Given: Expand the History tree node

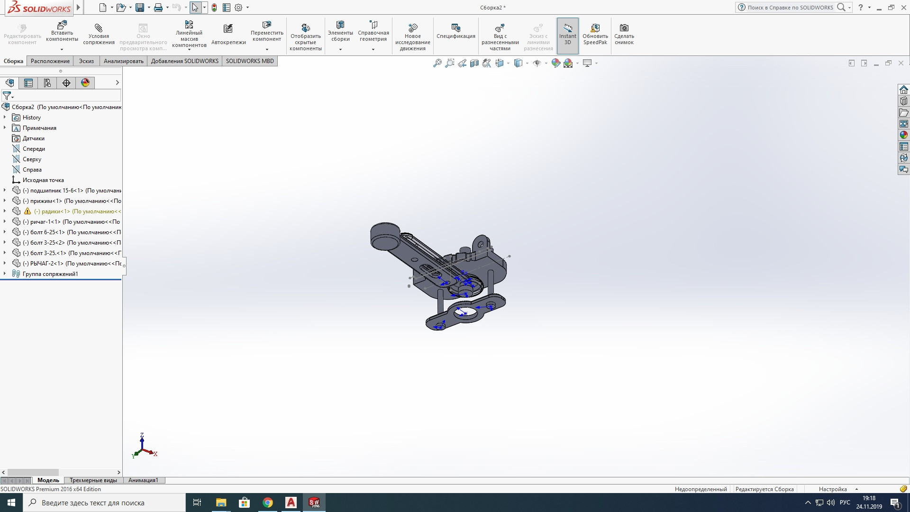Looking at the screenshot, I should pos(5,117).
